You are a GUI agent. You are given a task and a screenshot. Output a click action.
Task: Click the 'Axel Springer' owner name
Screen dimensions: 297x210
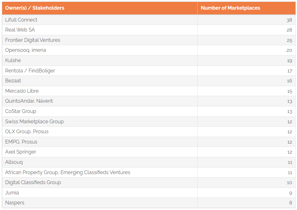pyautogui.click(x=21, y=152)
